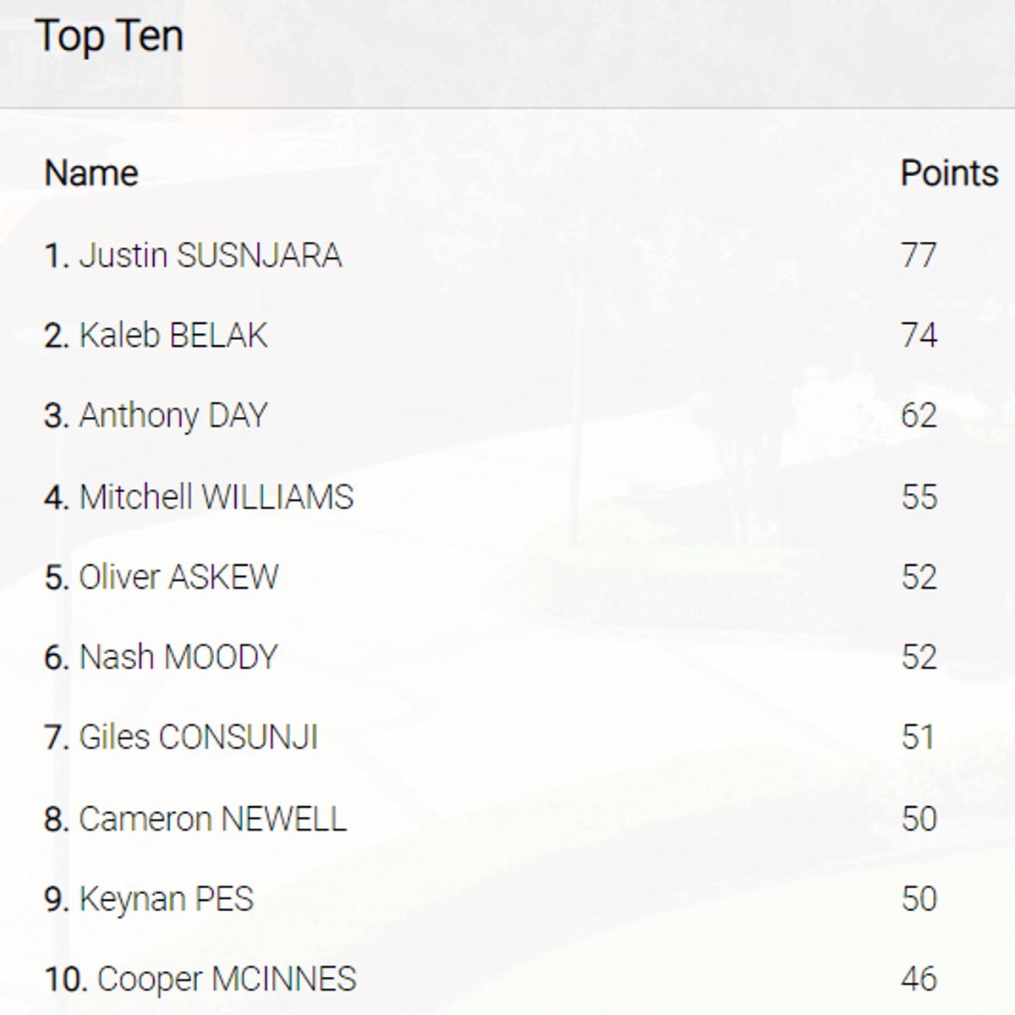Click Cameron NEWELL in standings
The width and height of the screenshot is (1015, 1015).
coord(212,819)
